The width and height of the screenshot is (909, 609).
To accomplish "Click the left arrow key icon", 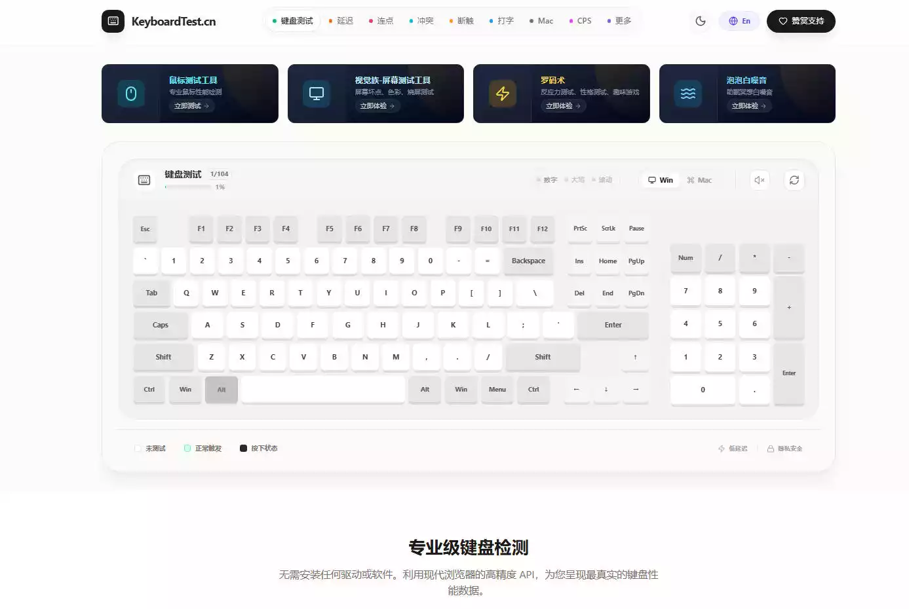I will [577, 390].
